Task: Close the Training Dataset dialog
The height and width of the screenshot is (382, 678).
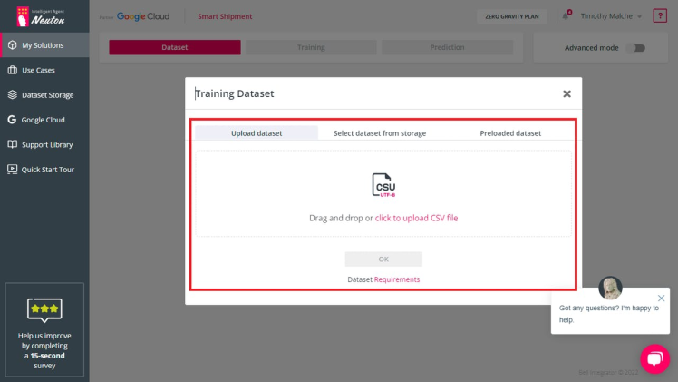Action: pyautogui.click(x=567, y=93)
